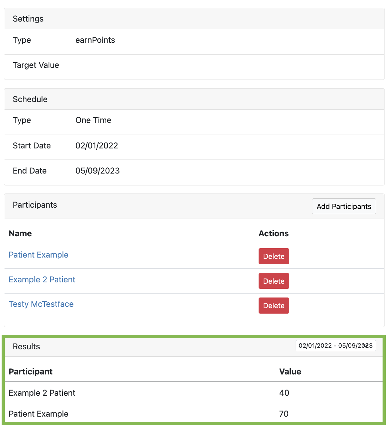
Task: Select the earnPoints type value
Action: click(x=95, y=40)
